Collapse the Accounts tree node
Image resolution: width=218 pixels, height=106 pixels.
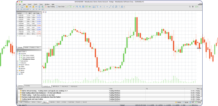[x=18, y=54]
